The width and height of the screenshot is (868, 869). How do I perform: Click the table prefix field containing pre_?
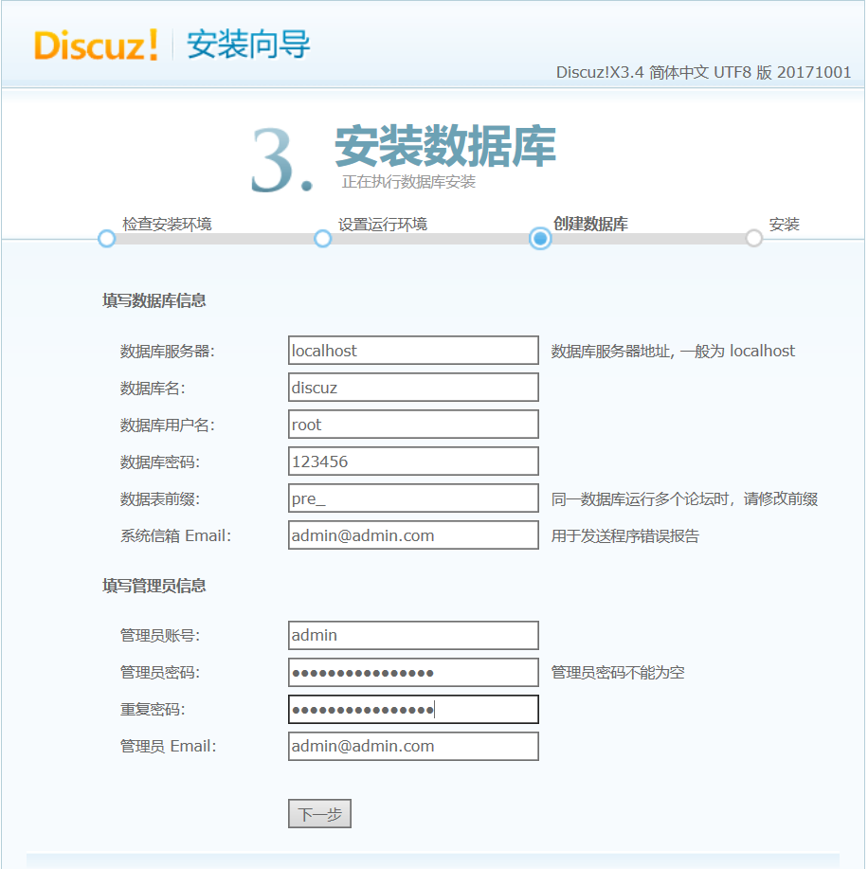click(x=413, y=498)
